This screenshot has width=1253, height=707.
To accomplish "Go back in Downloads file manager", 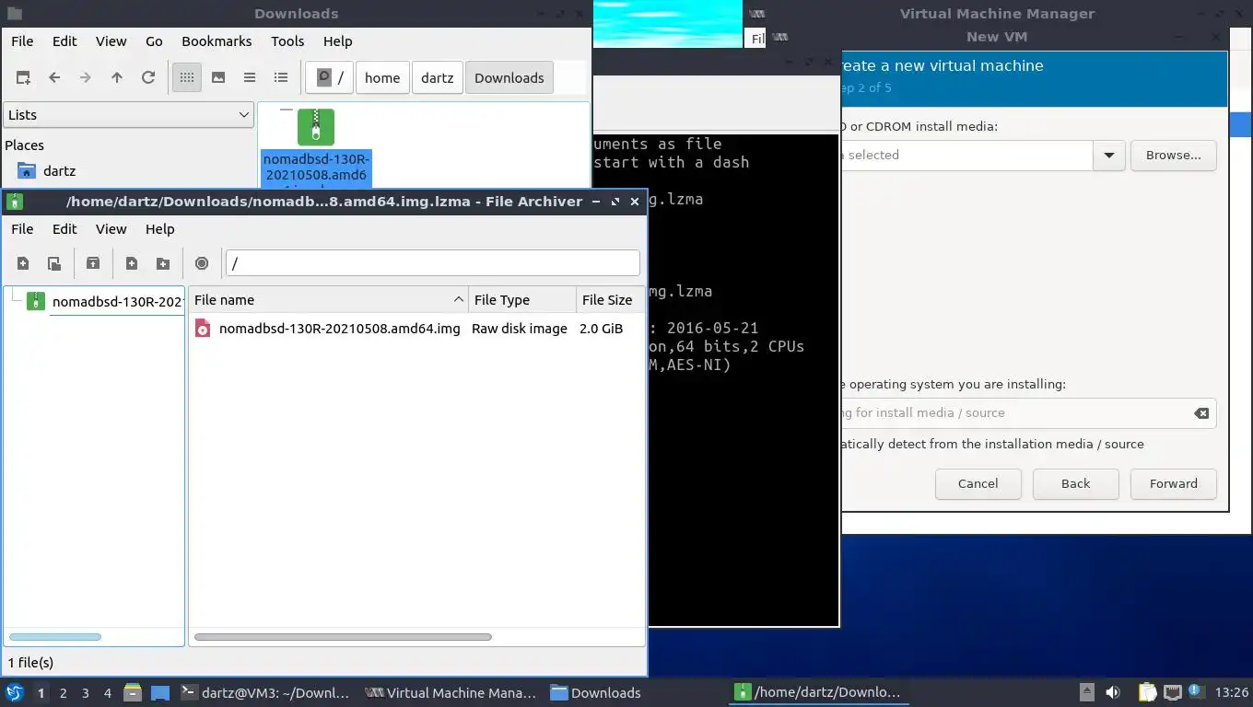I will [54, 77].
